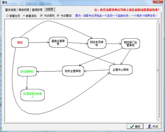The width and height of the screenshot is (165, 132).
Task: Switch to the 填报权限 tab
Action: (x=24, y=10)
